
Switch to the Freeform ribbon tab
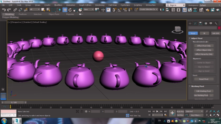(22, 14)
